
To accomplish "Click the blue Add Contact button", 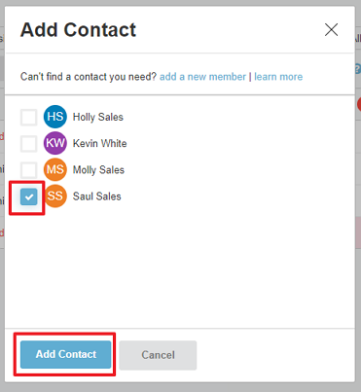I will point(65,354).
